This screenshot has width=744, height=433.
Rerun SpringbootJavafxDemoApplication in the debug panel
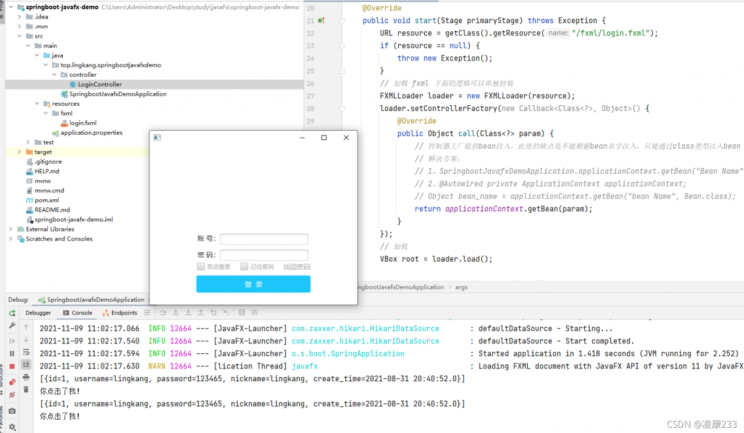click(12, 313)
